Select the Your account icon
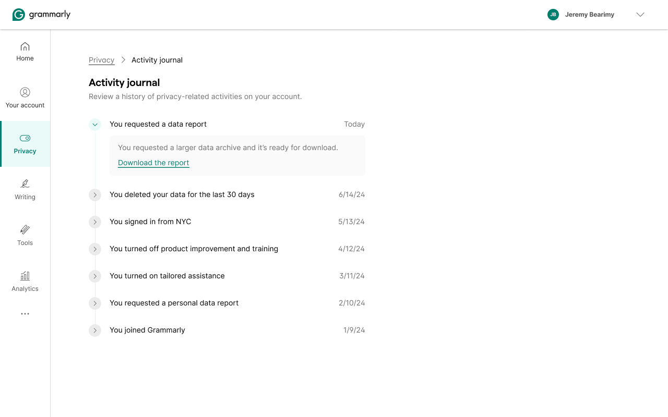The height and width of the screenshot is (417, 668). [x=25, y=91]
